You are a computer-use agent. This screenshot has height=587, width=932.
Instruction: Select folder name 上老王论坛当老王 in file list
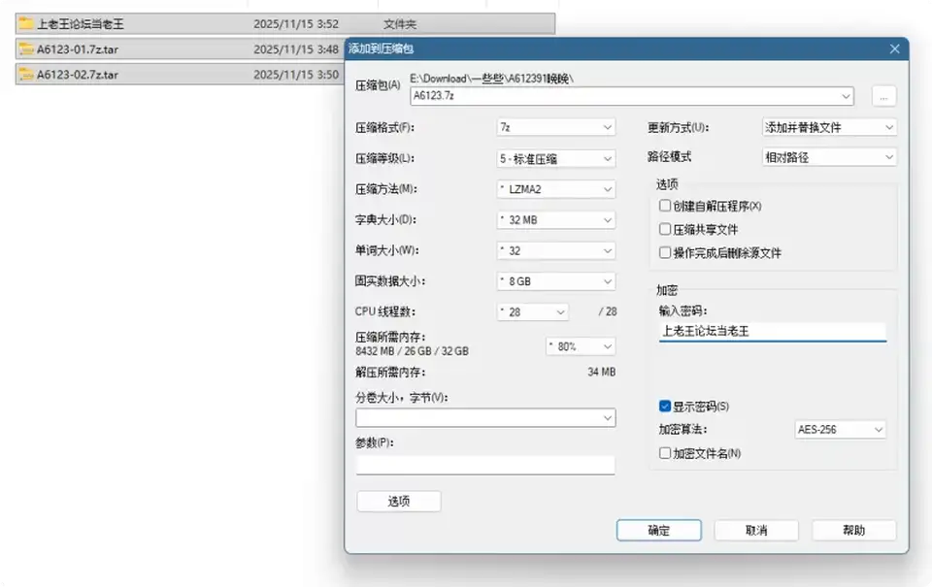pyautogui.click(x=81, y=23)
